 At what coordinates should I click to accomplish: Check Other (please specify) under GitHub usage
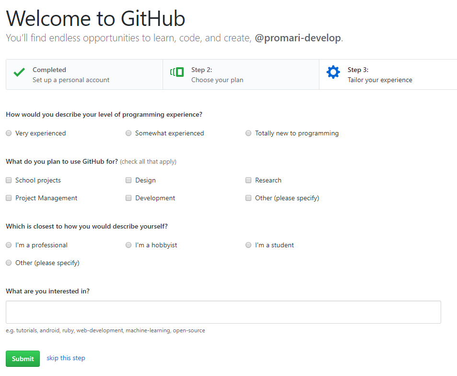(x=248, y=198)
